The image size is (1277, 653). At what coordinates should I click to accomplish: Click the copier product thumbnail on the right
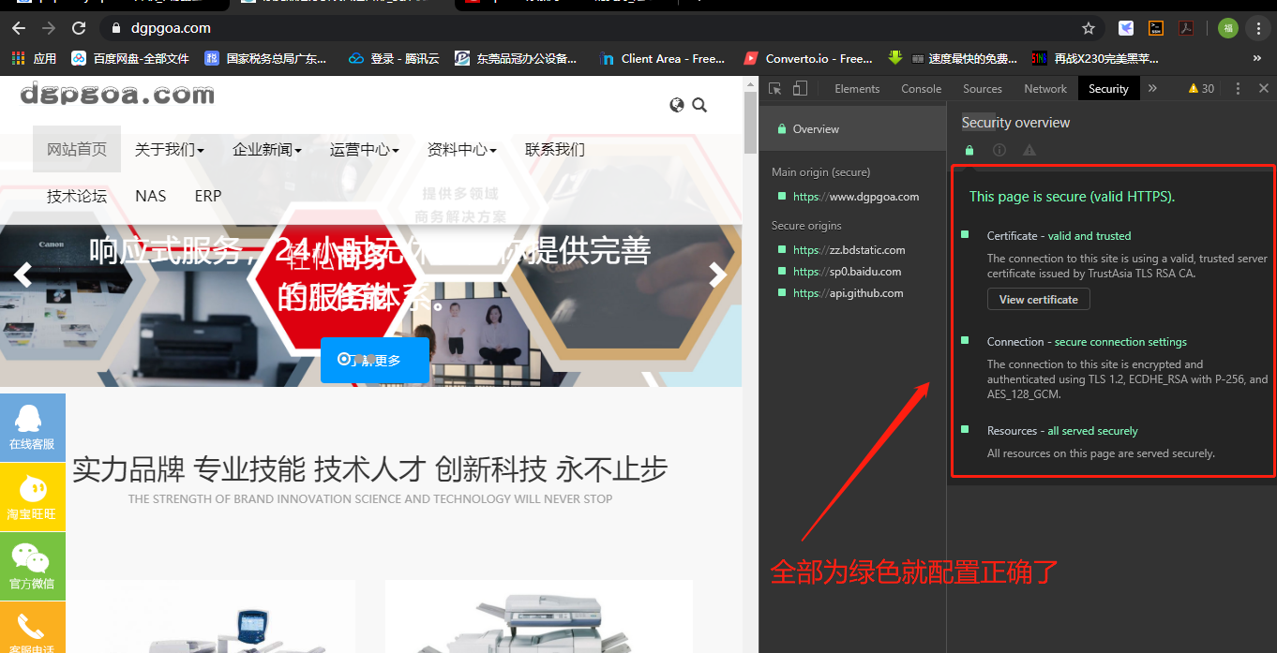pos(539,617)
